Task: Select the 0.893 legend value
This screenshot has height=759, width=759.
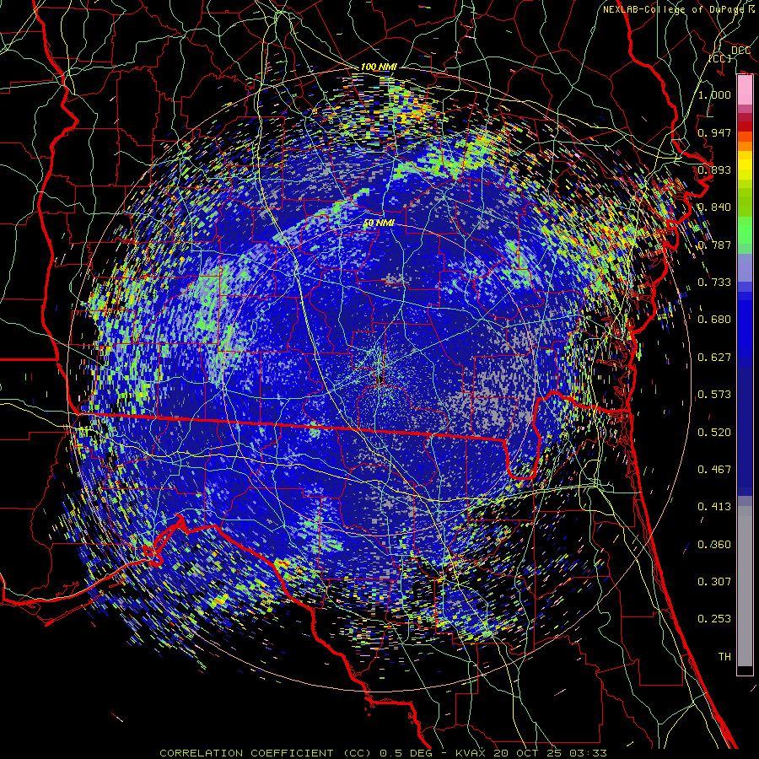Action: point(714,170)
